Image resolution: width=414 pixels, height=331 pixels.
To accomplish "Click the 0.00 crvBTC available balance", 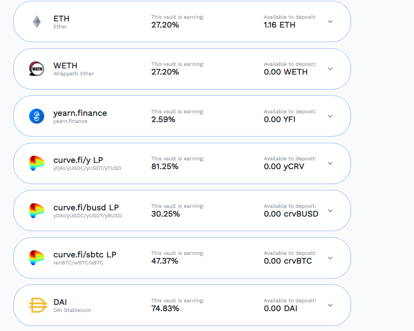I will [288, 261].
